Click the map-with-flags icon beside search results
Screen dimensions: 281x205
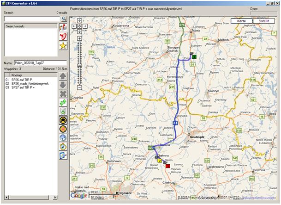tap(63, 27)
